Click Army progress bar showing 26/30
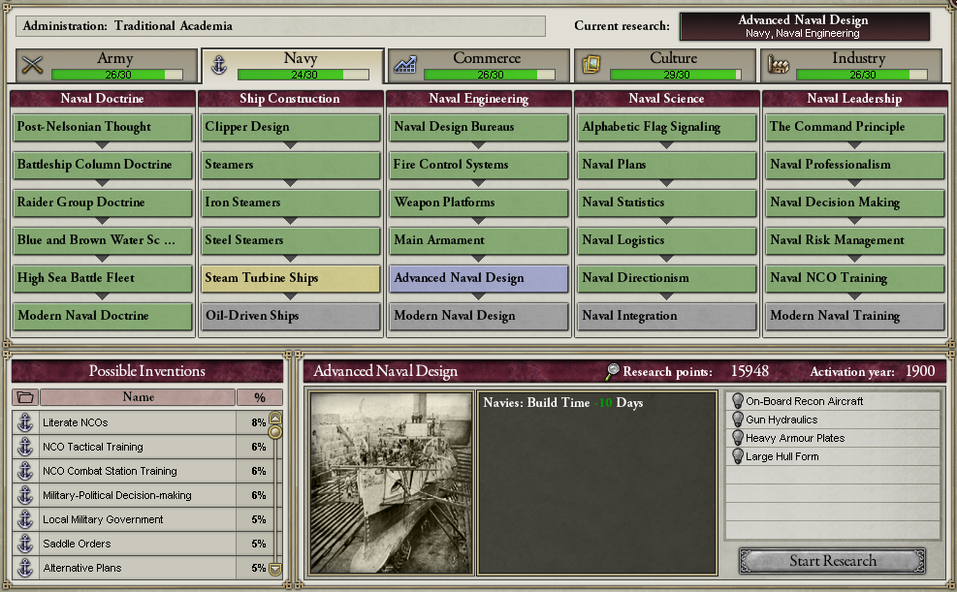 coord(117,75)
